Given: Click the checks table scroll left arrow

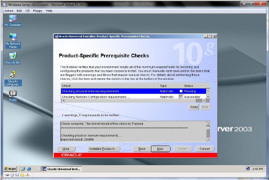Looking at the screenshot, I should click(63, 100).
